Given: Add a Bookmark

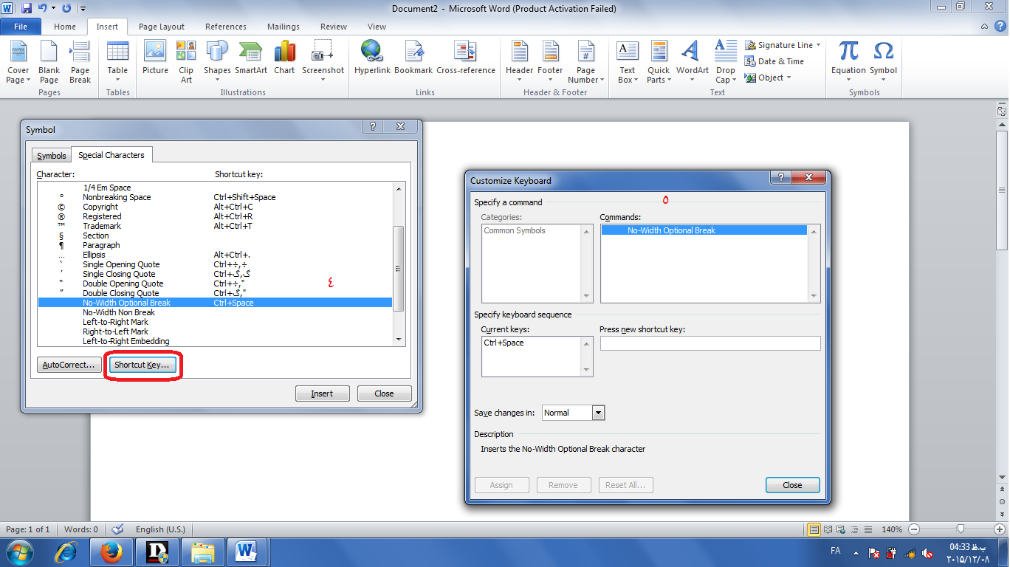Looking at the screenshot, I should [x=413, y=58].
